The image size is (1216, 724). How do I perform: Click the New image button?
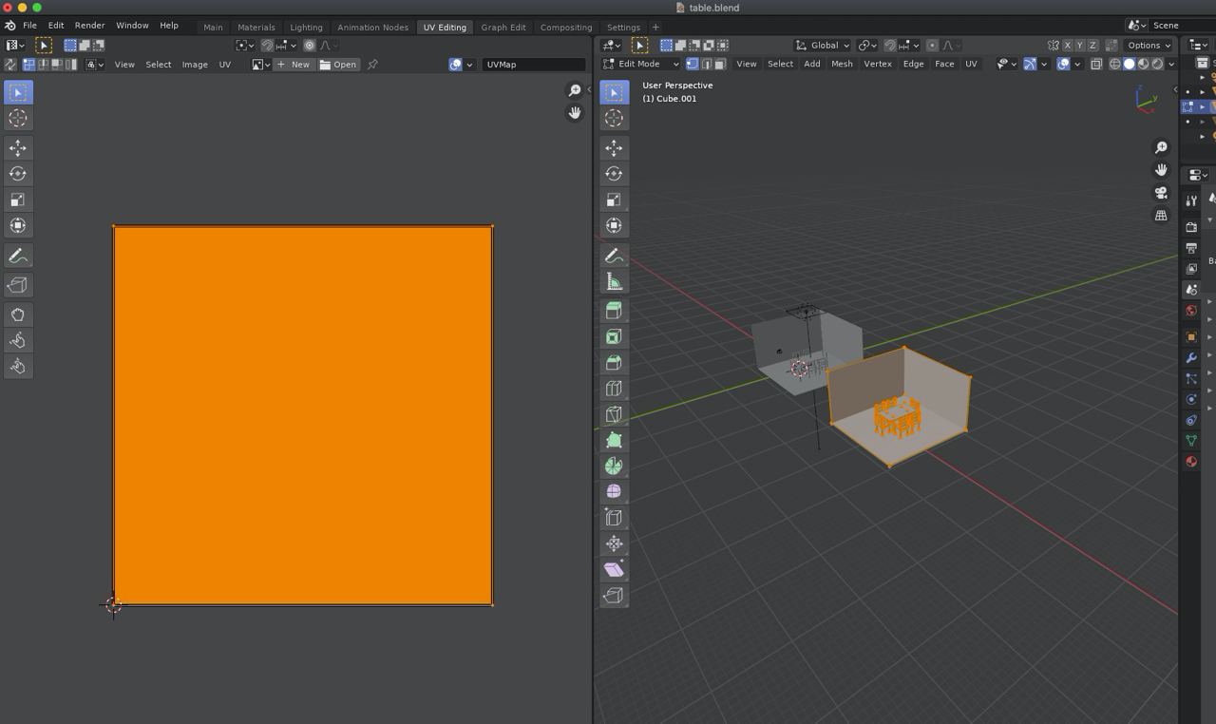pos(294,65)
